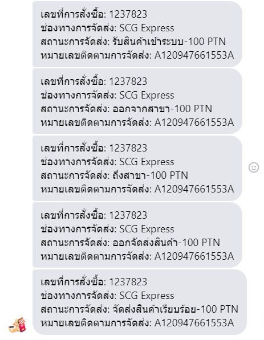
Task: Click SCG Express text in fourth message
Action: [x=147, y=229]
